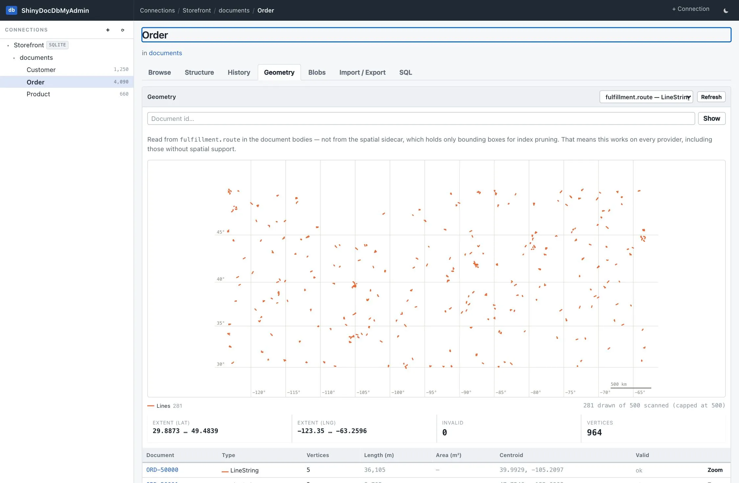Open the geometry field dropdown

pyautogui.click(x=646, y=97)
